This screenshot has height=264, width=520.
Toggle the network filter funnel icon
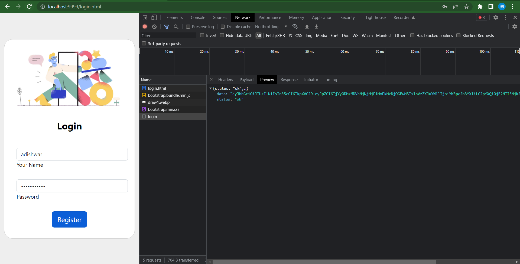click(x=167, y=26)
